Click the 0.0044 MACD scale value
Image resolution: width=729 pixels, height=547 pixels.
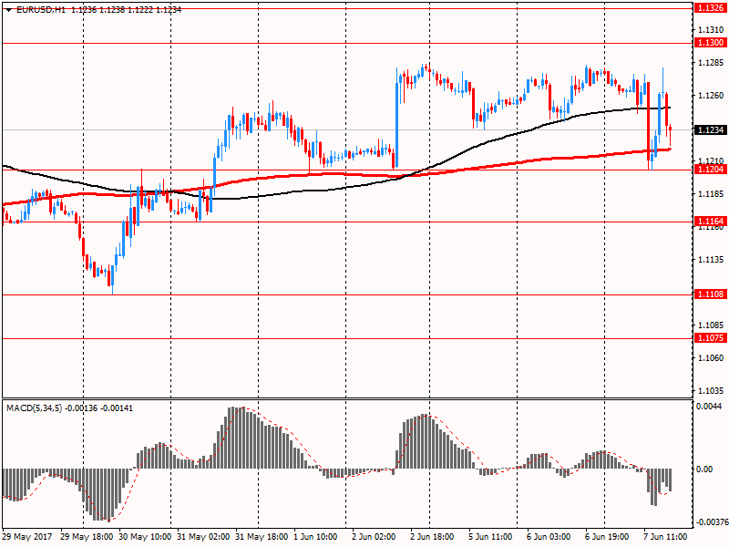pos(709,407)
